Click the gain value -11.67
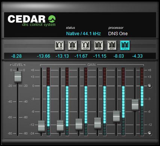The width and height of the screenshot is (160, 146). 81,56
